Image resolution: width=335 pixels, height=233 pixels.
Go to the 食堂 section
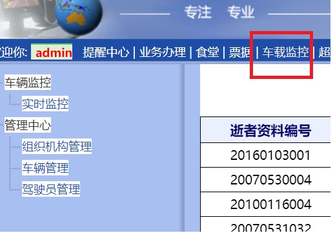(207, 52)
